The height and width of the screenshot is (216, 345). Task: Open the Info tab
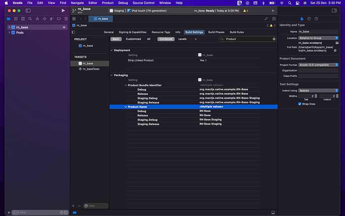click(178, 32)
